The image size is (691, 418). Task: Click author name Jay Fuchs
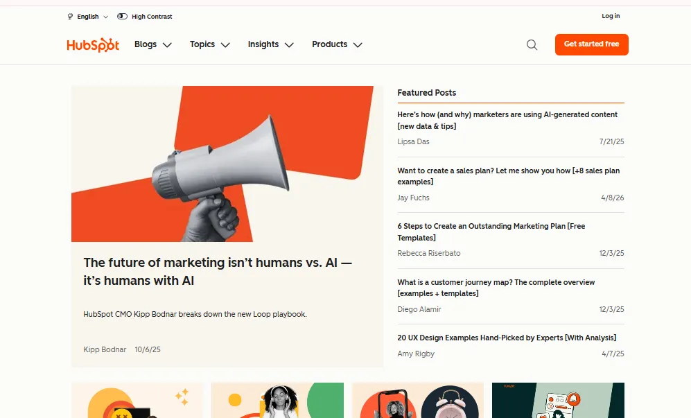413,198
